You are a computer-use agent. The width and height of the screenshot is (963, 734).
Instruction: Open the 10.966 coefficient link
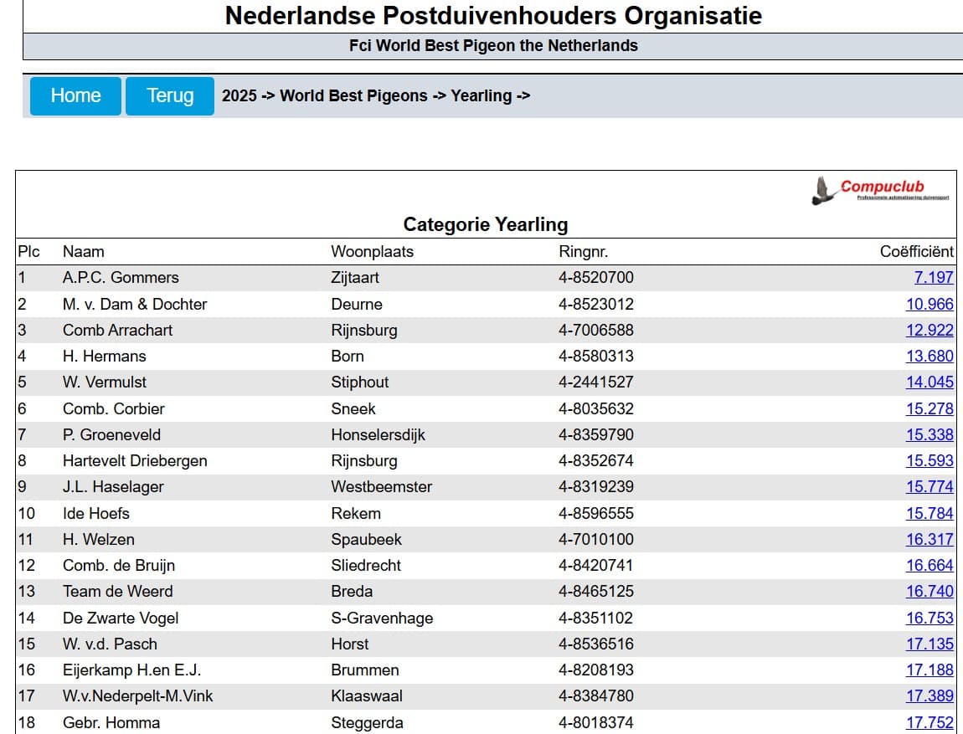click(929, 305)
